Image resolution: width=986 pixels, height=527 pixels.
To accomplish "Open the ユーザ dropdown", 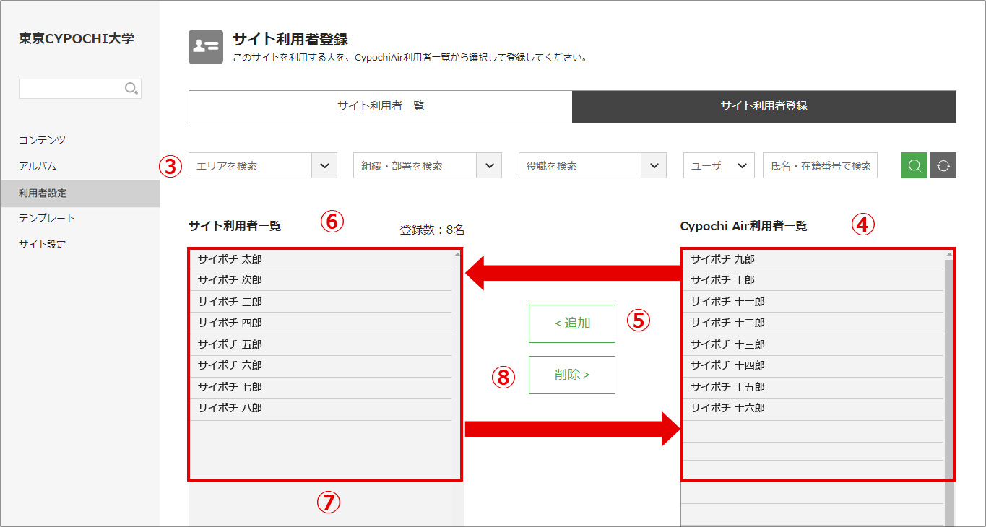I will point(718,165).
